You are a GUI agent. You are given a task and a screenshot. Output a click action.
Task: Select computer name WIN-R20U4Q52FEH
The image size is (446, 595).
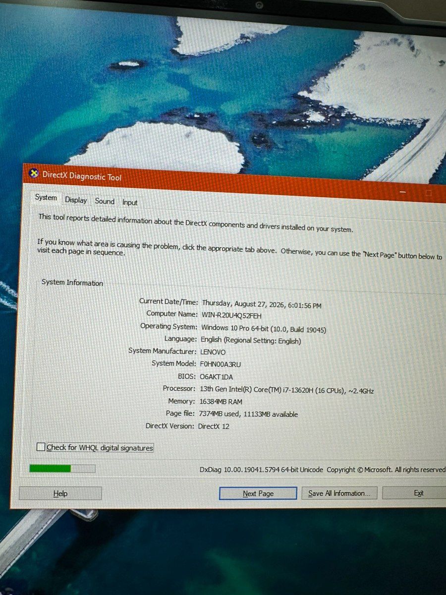point(231,315)
